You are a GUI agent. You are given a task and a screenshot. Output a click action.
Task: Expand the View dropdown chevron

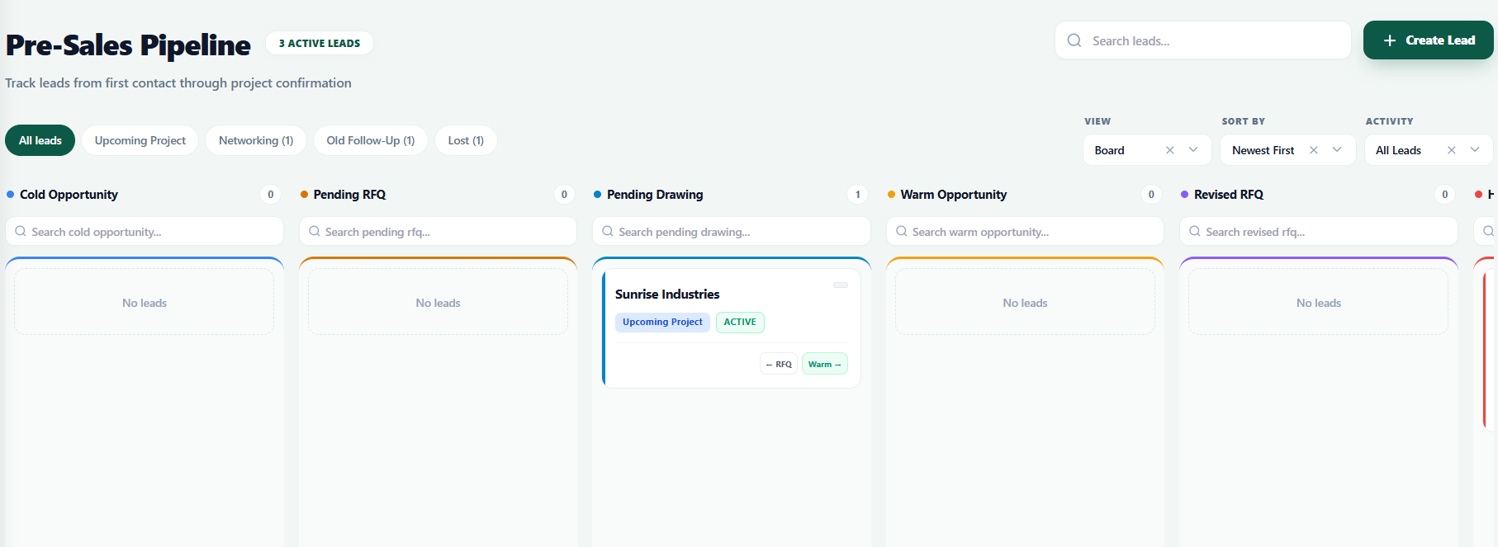click(x=1193, y=150)
